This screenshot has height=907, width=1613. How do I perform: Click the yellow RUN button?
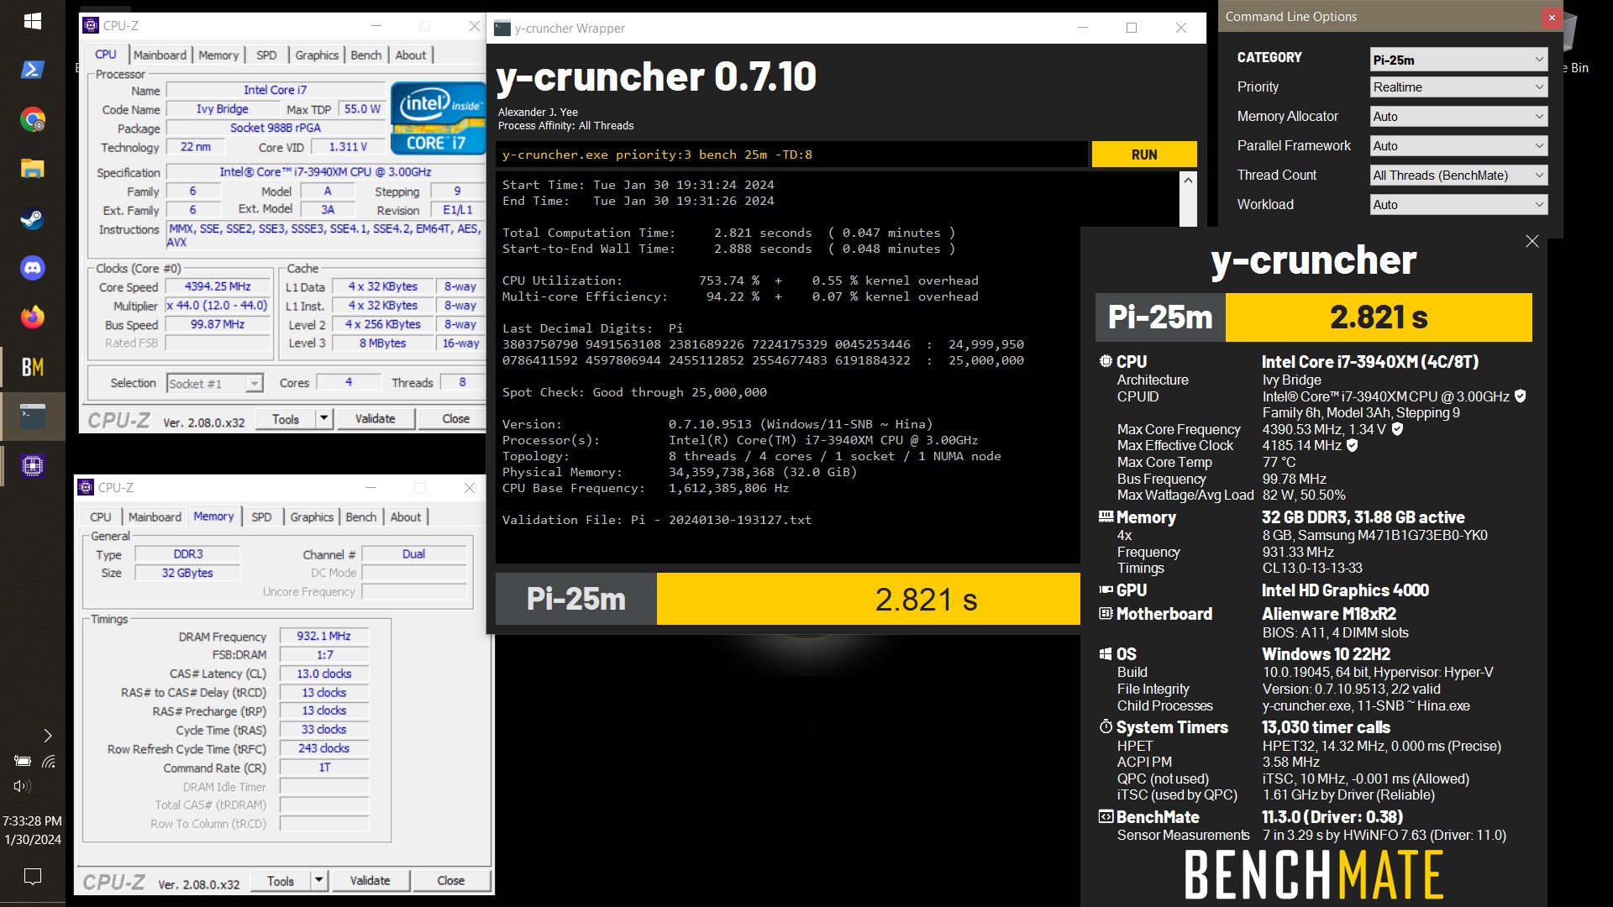click(1144, 155)
